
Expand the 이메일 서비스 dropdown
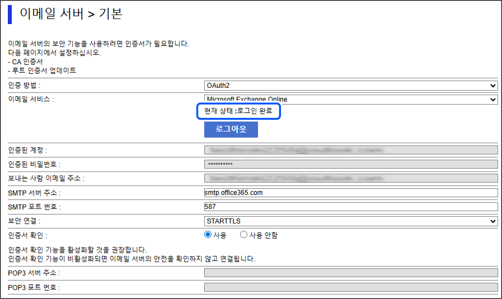[350, 99]
